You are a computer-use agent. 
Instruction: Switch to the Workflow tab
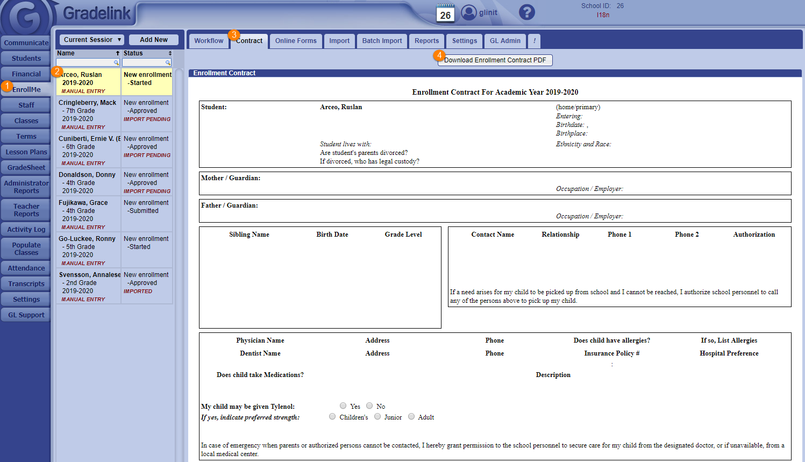pos(209,41)
